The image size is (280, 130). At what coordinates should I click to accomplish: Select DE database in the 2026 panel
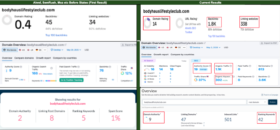[x=178, y=48]
